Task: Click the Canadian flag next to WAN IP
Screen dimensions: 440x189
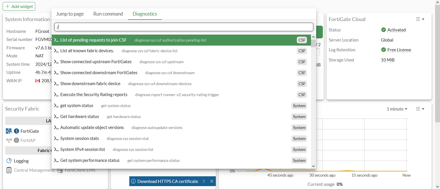Action: tap(38, 81)
